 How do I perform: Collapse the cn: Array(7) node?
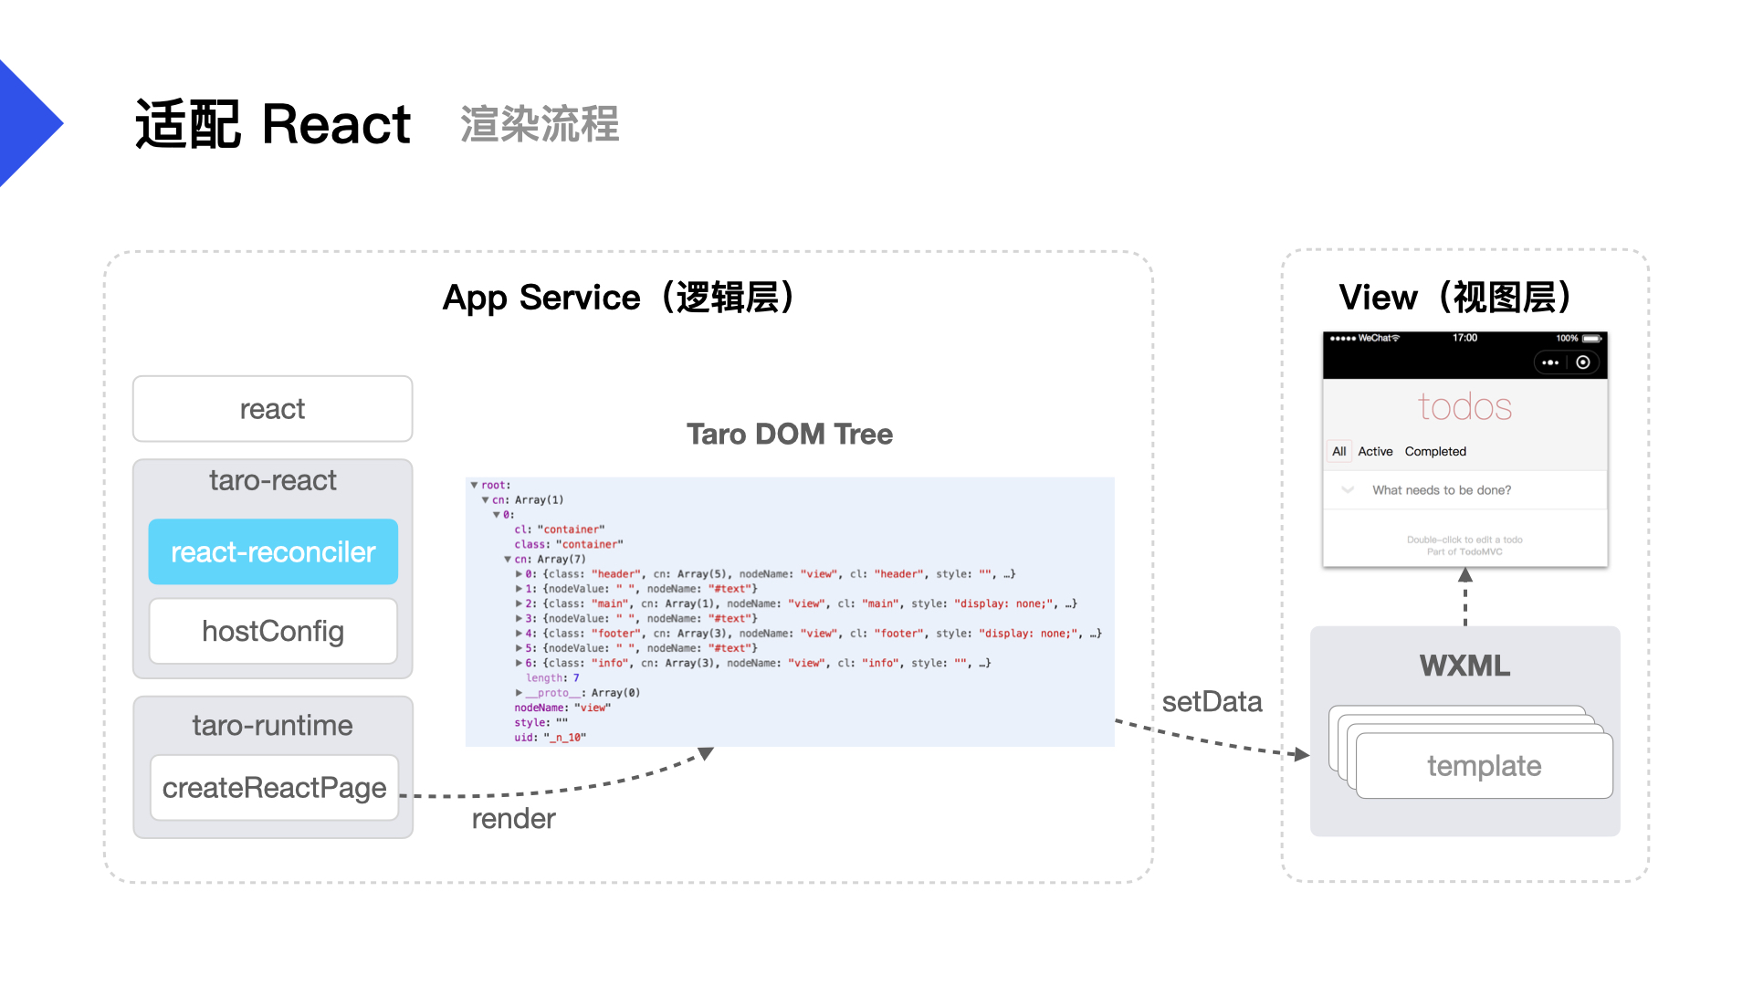(507, 559)
